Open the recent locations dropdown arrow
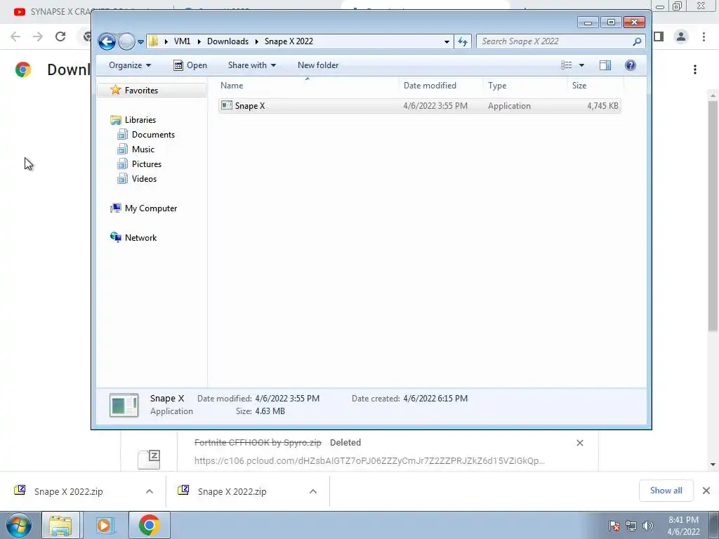The width and height of the screenshot is (719, 539). coord(140,41)
